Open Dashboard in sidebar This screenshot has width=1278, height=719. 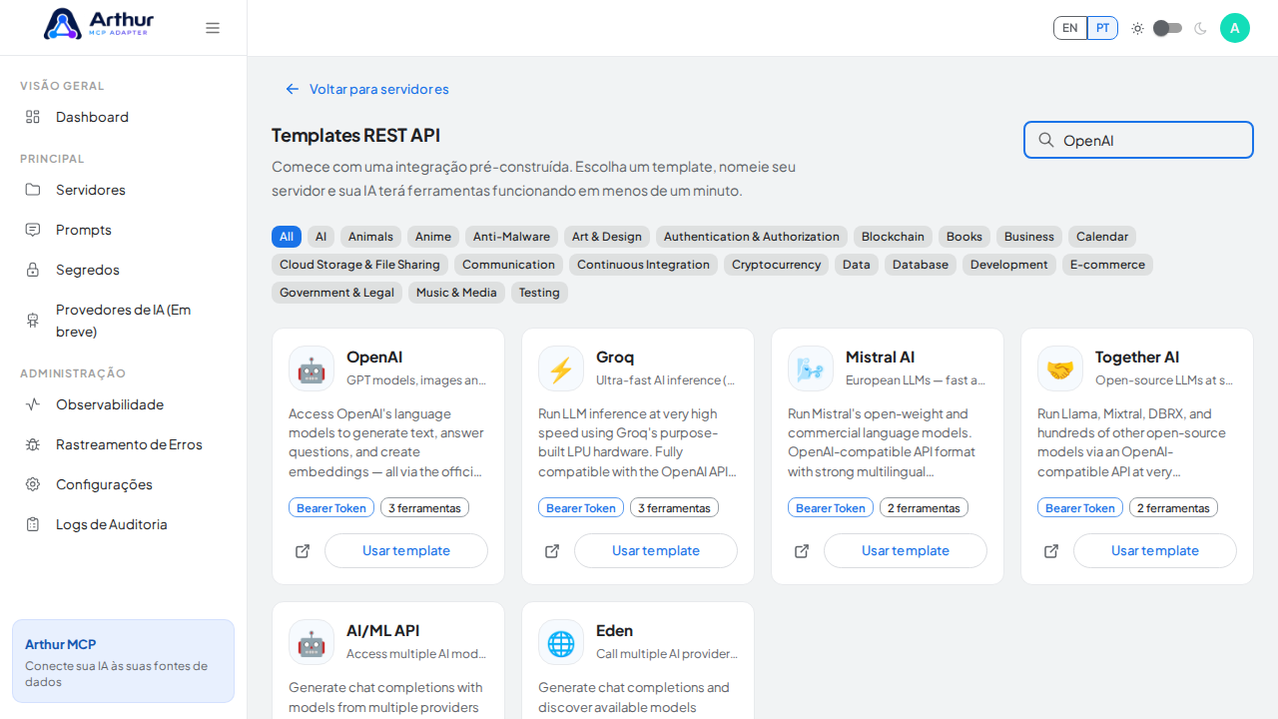click(x=123, y=117)
